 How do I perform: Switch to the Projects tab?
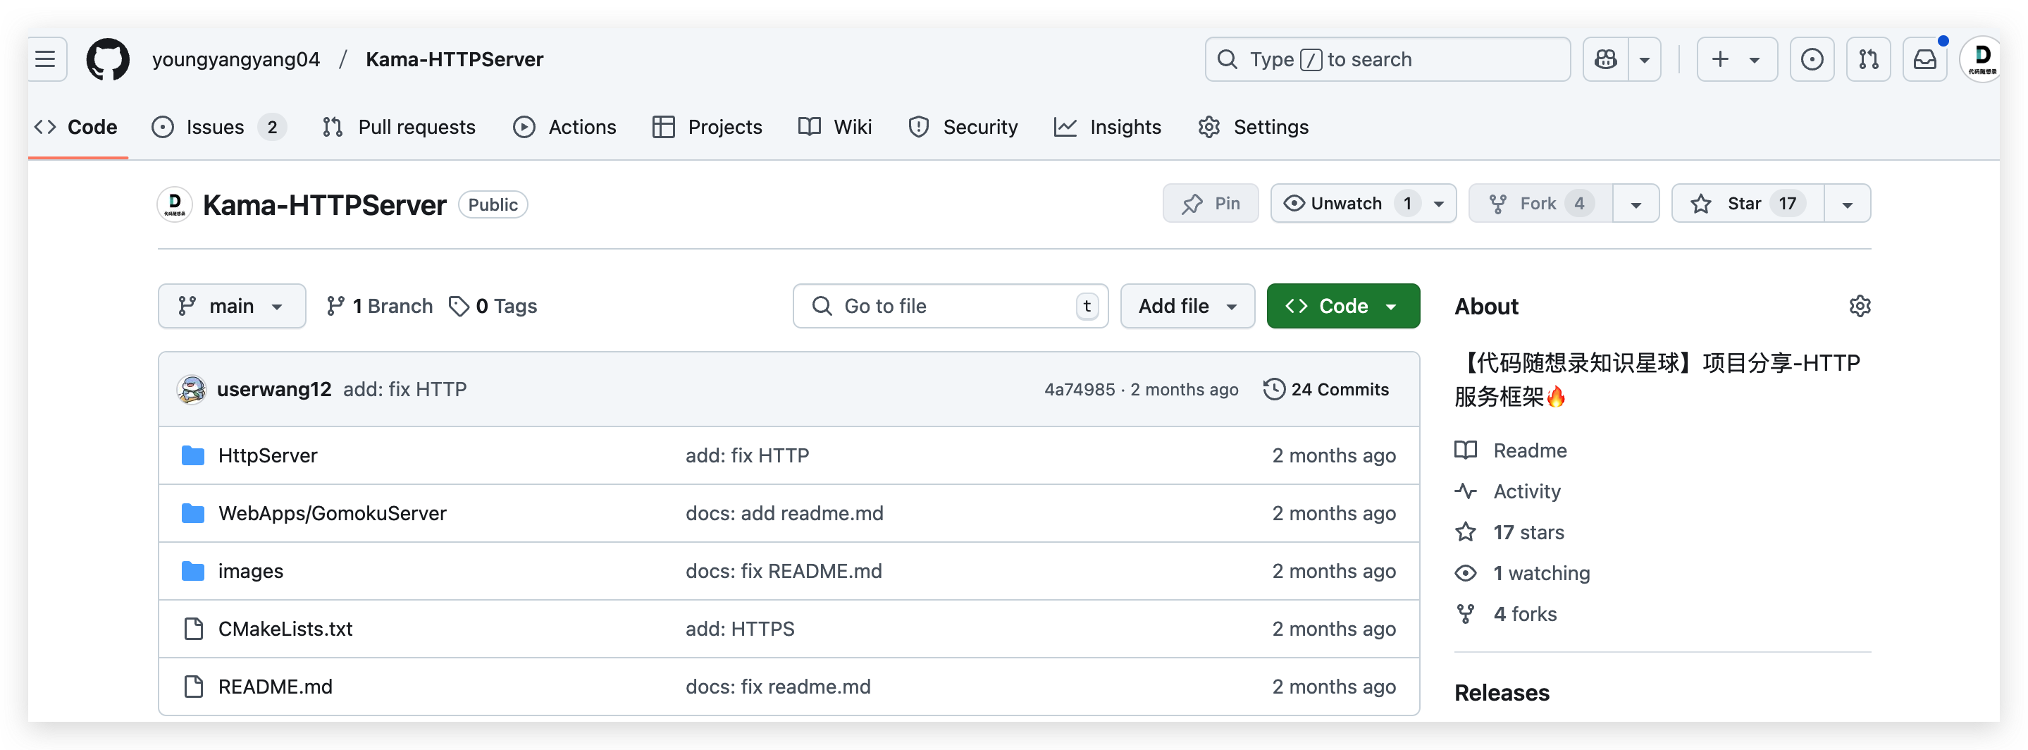point(707,127)
